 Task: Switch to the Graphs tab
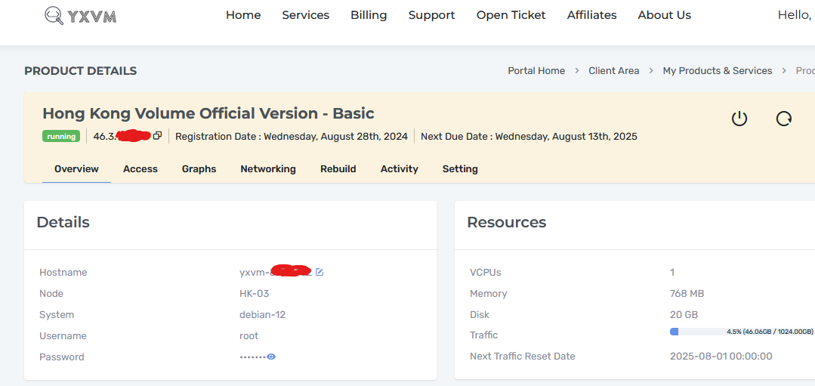click(199, 169)
